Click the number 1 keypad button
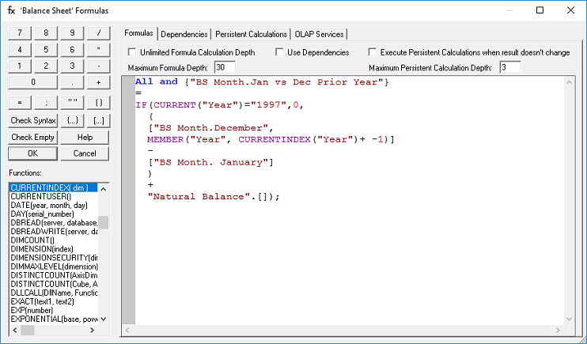The height and width of the screenshot is (344, 587). (20, 66)
